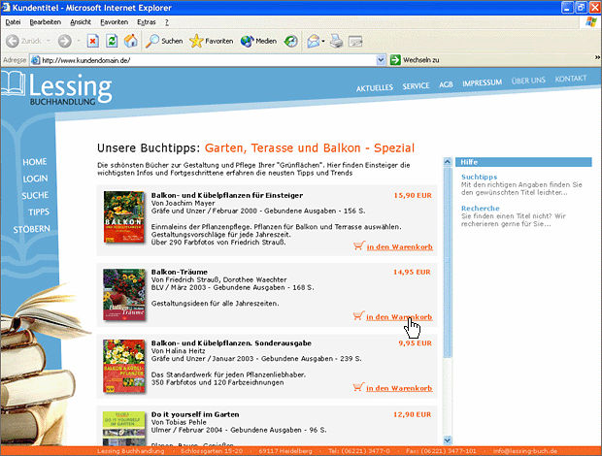Open the Medien globe panel

click(258, 41)
